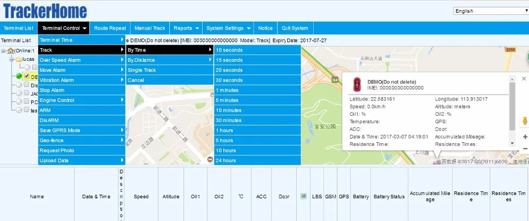
Task: Collapse the Online root tree node
Action: click(x=3, y=51)
